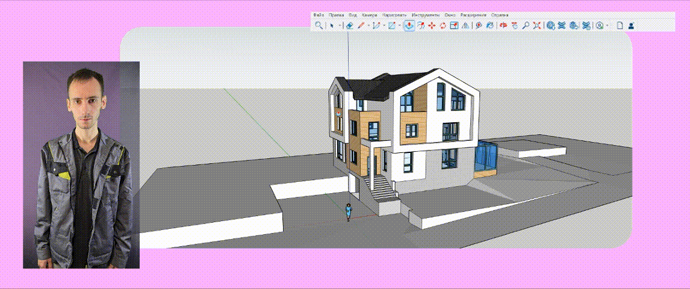Select the Move tool with red arrows
This screenshot has height=289, width=690.
click(x=432, y=25)
